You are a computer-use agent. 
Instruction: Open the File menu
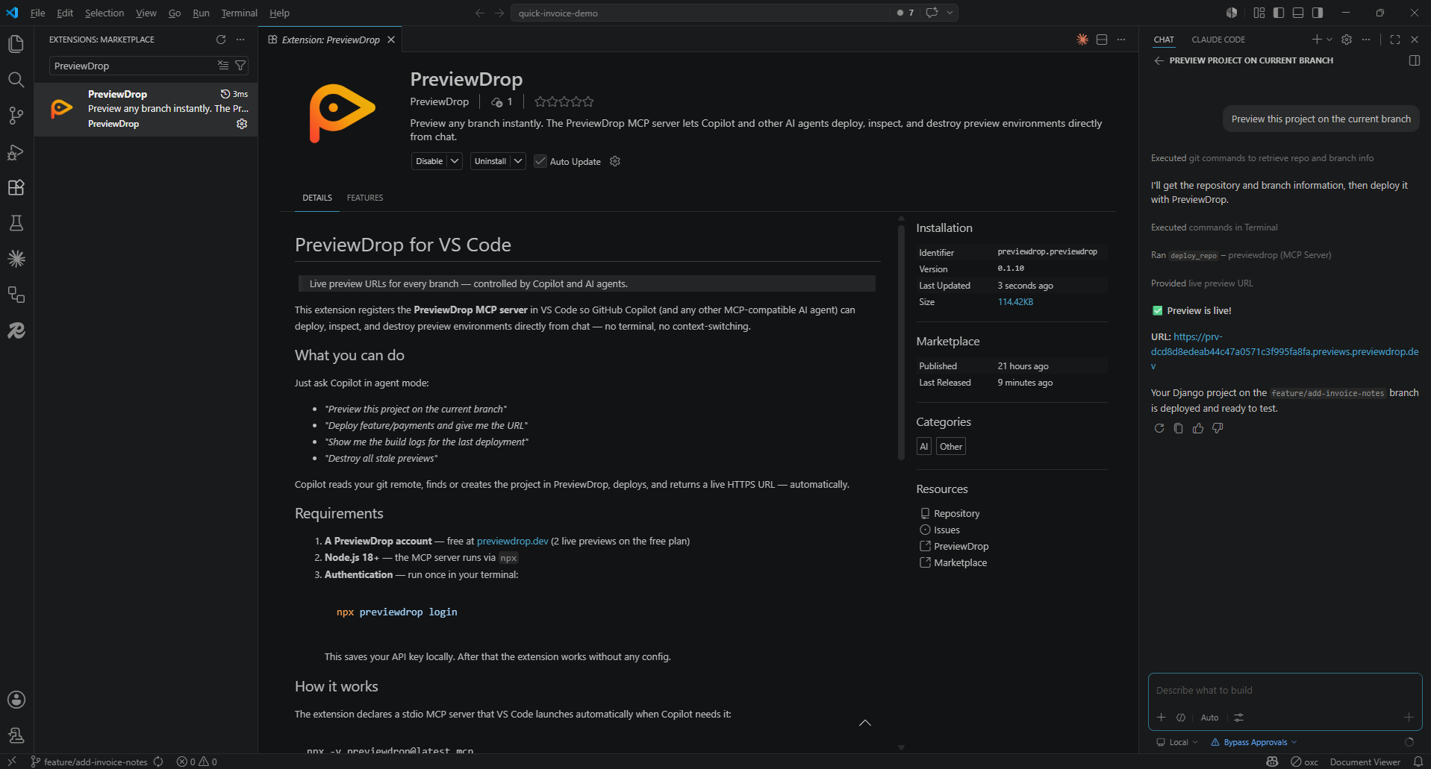(x=38, y=13)
